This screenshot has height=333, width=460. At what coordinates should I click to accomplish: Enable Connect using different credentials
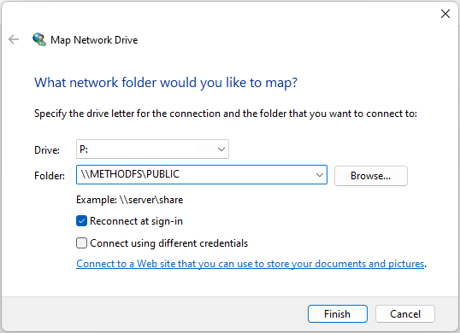pos(81,243)
